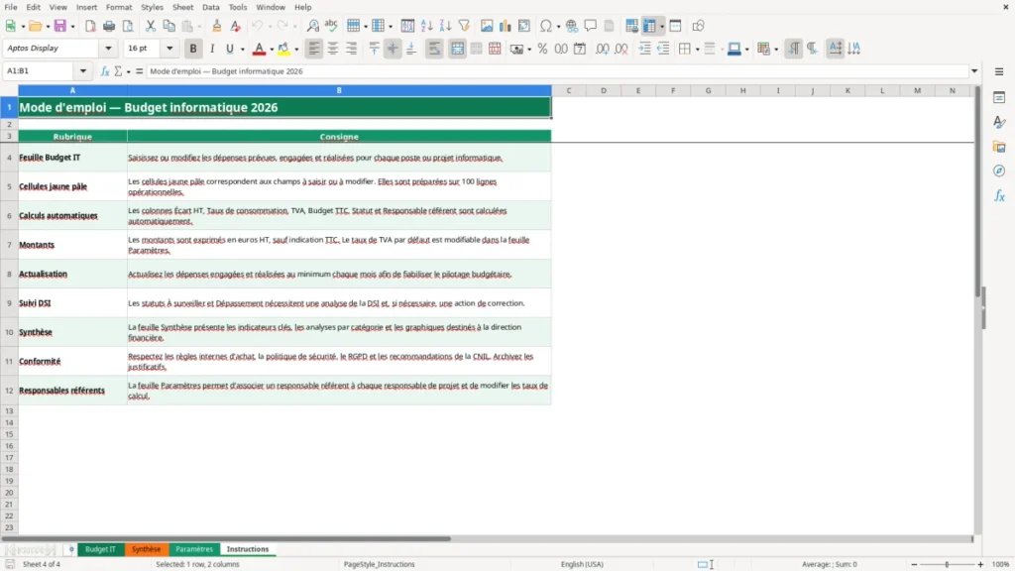The width and height of the screenshot is (1015, 571).
Task: Adjust the zoom slider in status bar
Action: click(x=947, y=564)
